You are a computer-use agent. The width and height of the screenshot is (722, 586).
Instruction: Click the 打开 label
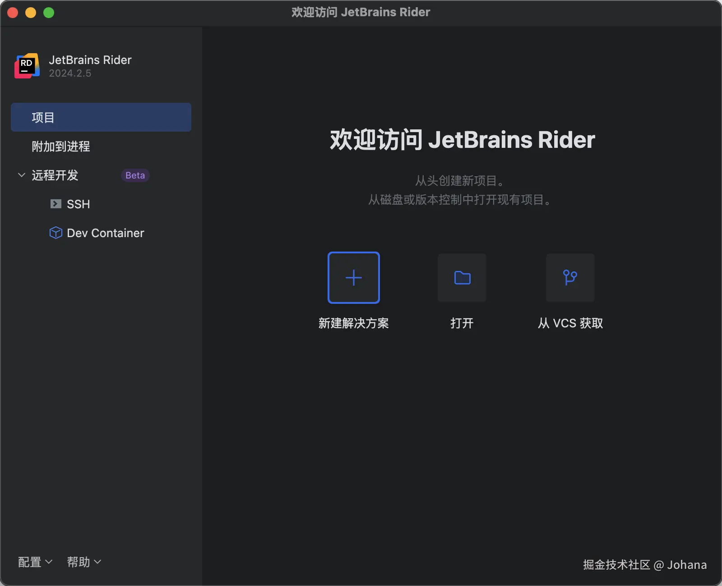(462, 323)
